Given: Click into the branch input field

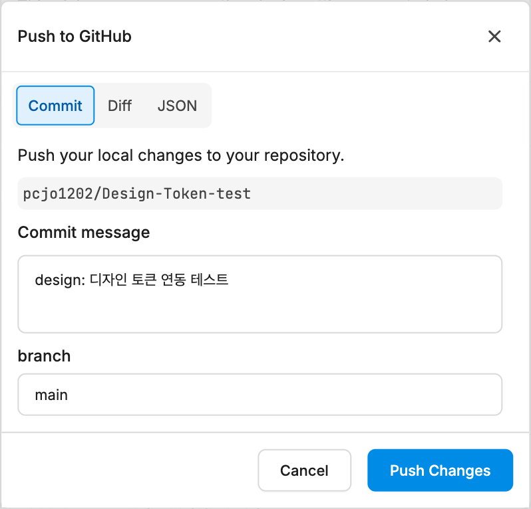Looking at the screenshot, I should point(260,394).
